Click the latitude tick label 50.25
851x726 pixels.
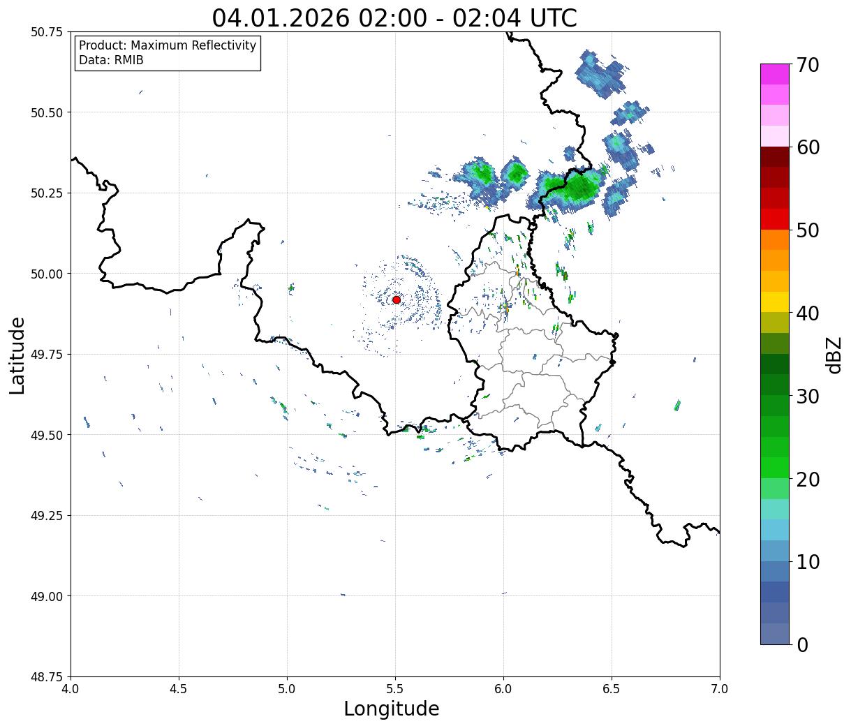pos(47,193)
